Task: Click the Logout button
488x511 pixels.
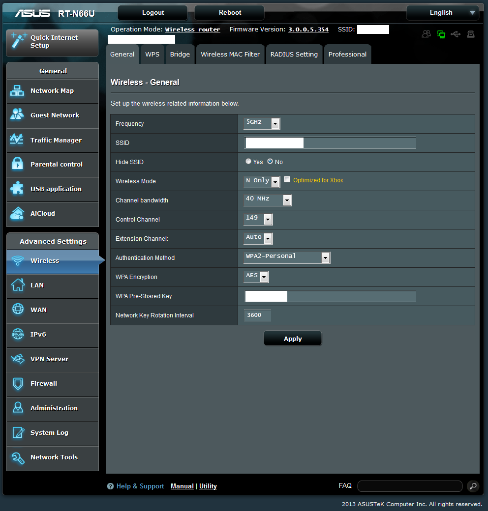Action: coord(152,13)
